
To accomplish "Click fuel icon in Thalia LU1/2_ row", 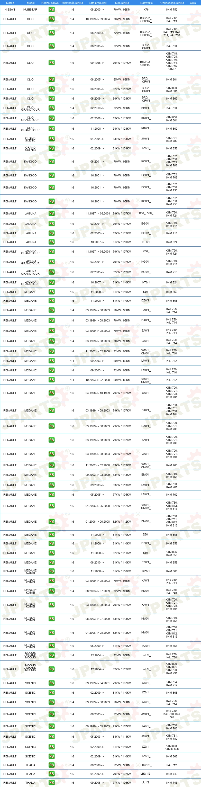I will 51,782.
